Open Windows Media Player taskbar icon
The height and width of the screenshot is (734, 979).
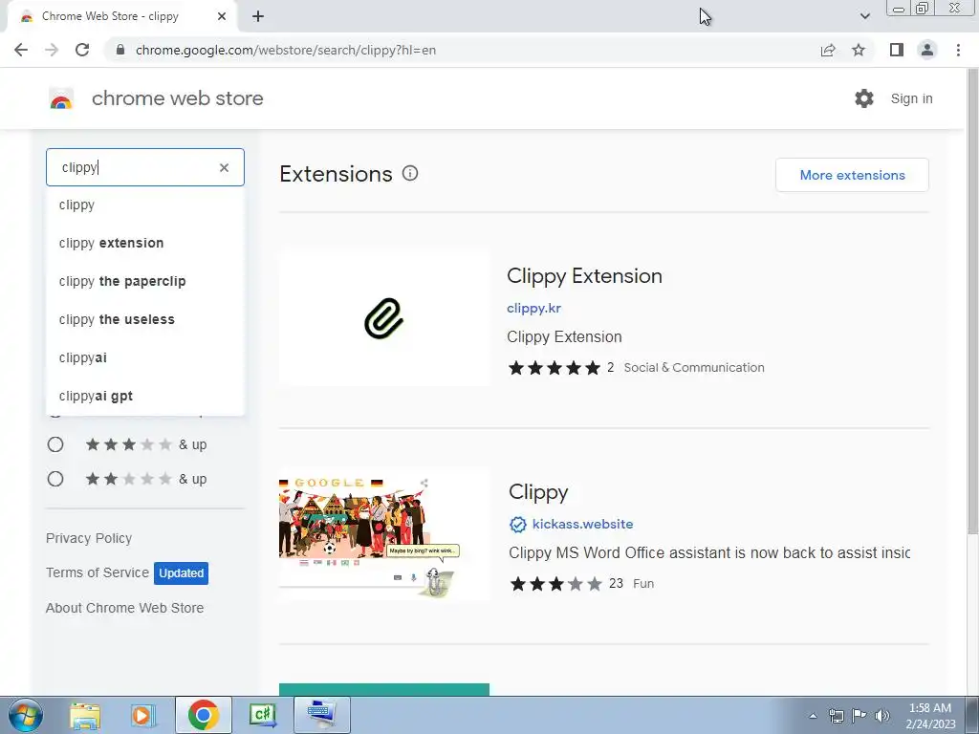(x=141, y=715)
